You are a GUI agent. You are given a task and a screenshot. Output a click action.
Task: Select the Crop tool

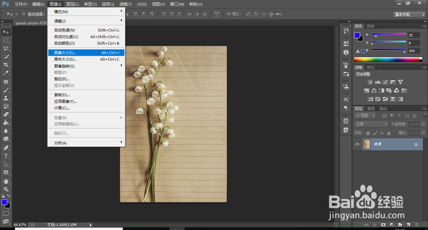(6, 65)
